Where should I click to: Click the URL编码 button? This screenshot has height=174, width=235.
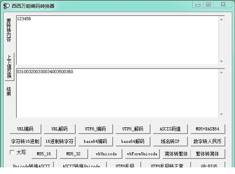(x=25, y=129)
